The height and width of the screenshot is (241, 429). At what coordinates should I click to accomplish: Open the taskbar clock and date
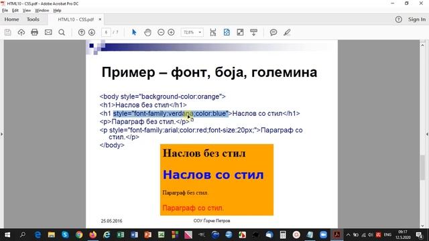coord(403,235)
